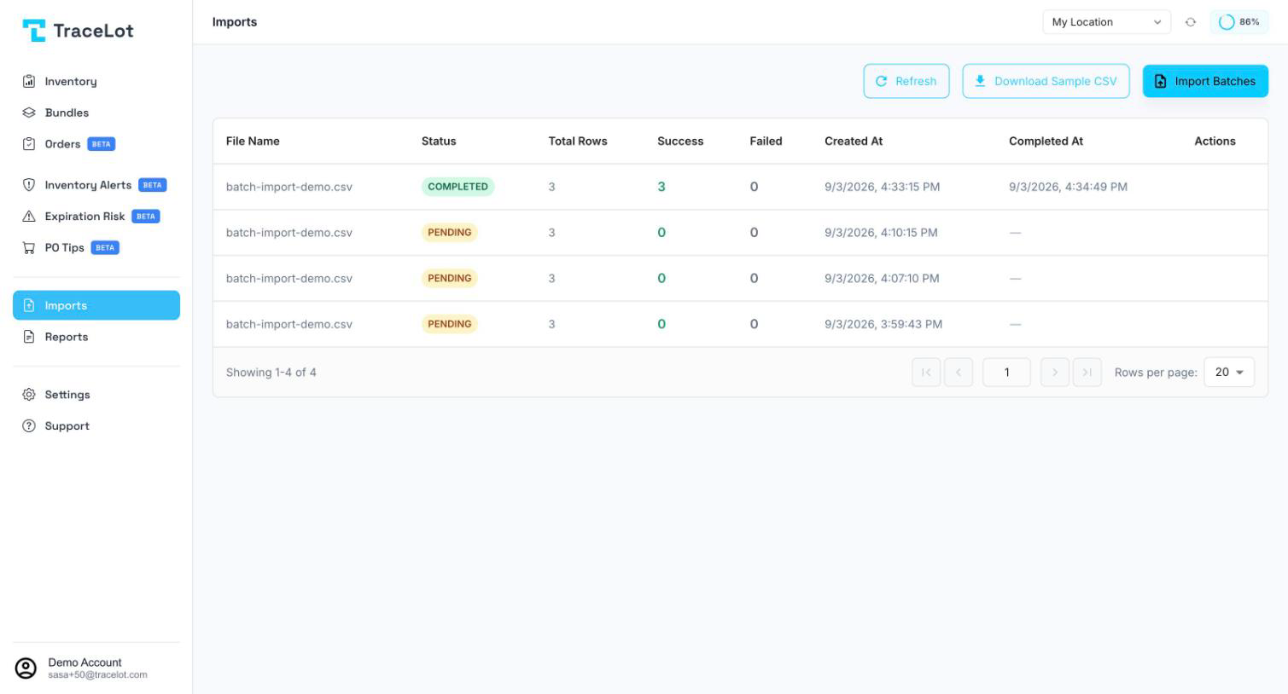The width and height of the screenshot is (1288, 694).
Task: Open the Rows per page dropdown
Action: click(x=1229, y=373)
